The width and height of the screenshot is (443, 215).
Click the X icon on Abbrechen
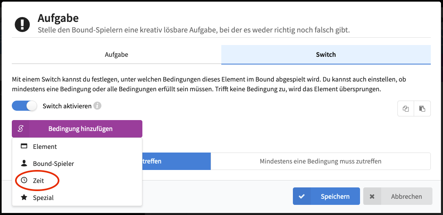[372, 196]
